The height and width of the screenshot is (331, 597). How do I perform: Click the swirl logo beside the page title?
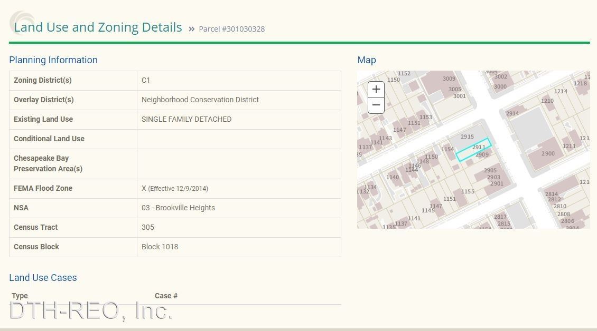[21, 22]
